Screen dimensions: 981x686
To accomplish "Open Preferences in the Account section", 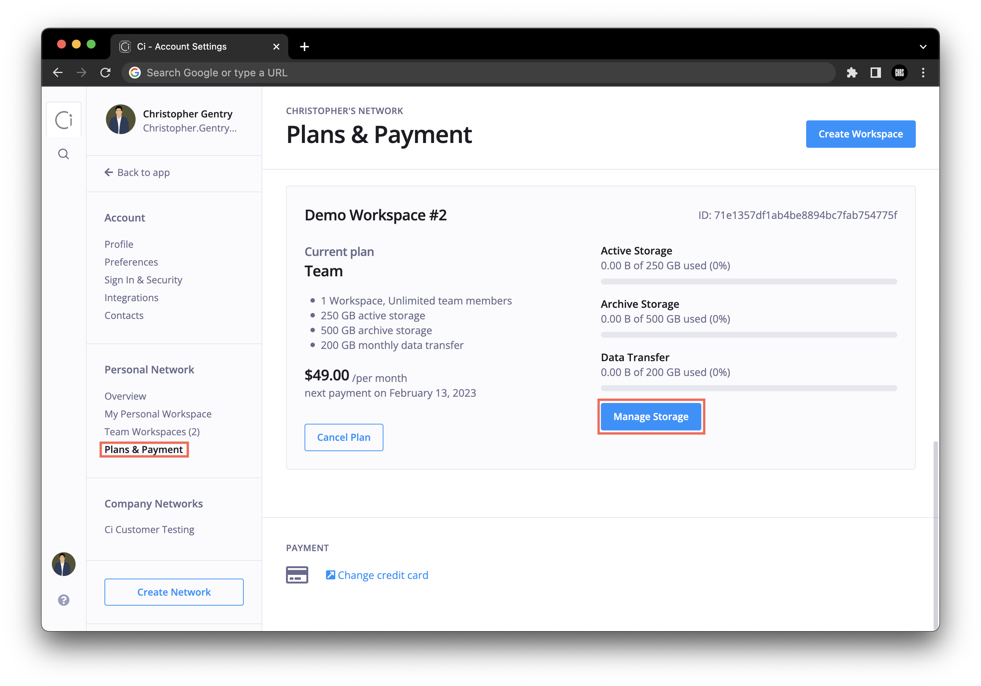I will [x=131, y=262].
